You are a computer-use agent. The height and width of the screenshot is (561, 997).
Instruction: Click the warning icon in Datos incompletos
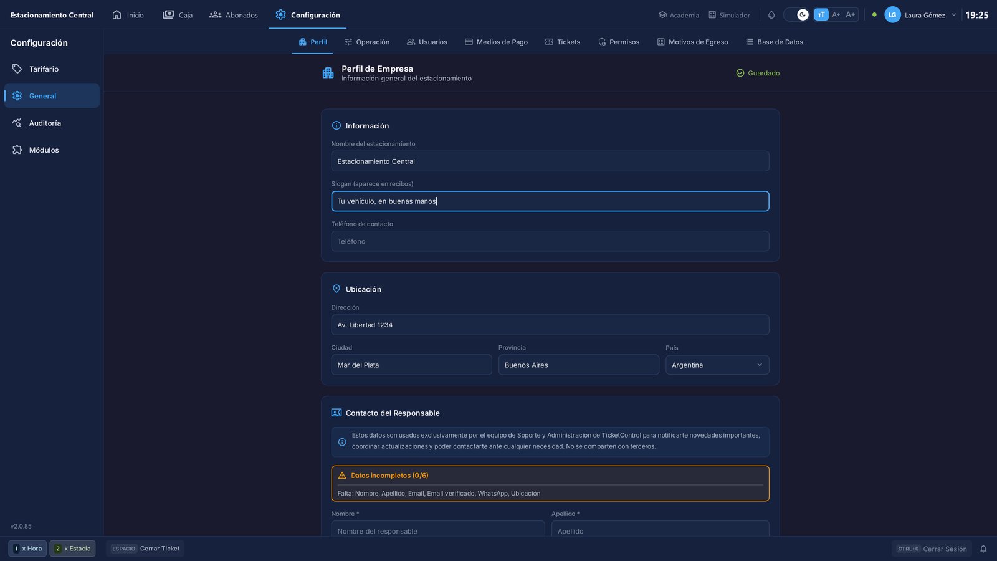point(342,476)
